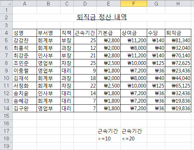
Task: Click the 부서명 header cell
Action: tap(49, 33)
